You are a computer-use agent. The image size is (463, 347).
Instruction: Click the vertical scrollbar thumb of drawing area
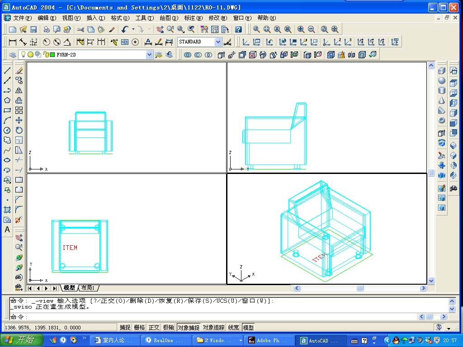(431, 173)
